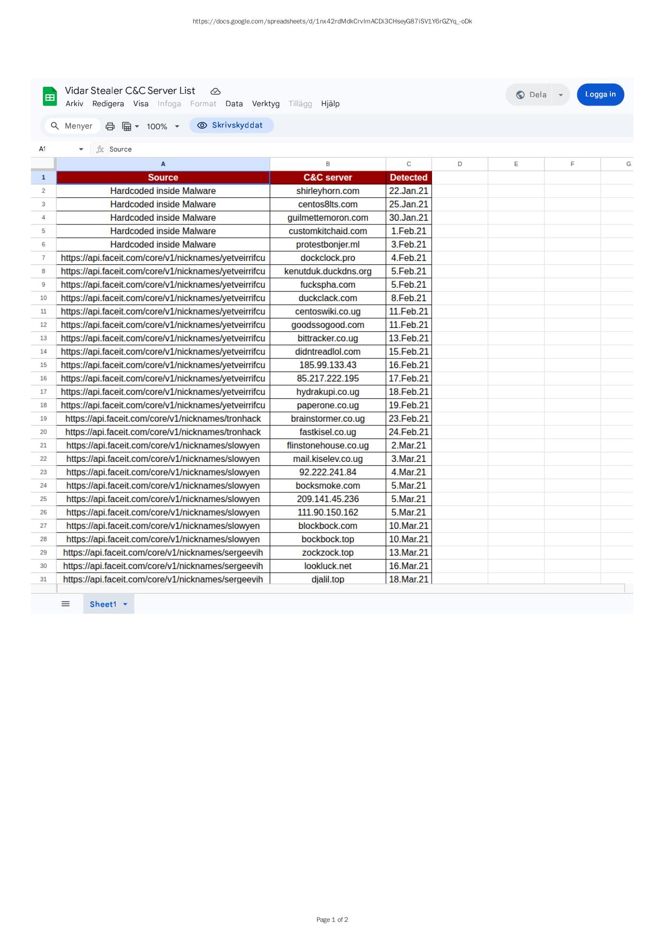Select cell with shirleyhorn.com
Viewport: 665px width, 941px height.
coord(328,191)
